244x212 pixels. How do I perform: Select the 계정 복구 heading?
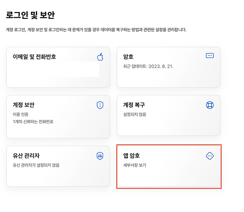(x=134, y=105)
